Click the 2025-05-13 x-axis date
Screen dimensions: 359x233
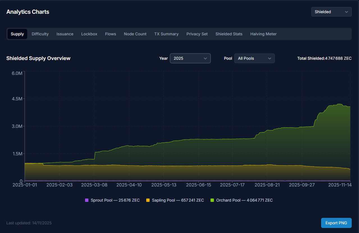click(x=164, y=185)
